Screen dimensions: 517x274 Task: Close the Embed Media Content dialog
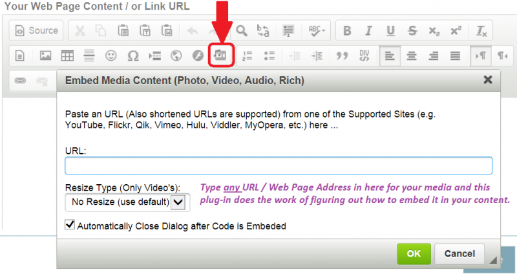pyautogui.click(x=488, y=80)
